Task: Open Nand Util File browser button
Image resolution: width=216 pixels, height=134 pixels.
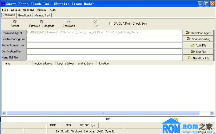Action: point(198,58)
